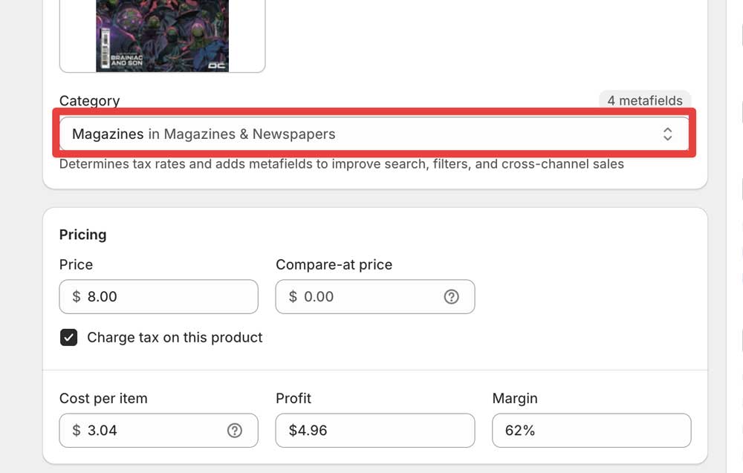Viewport: 743px width, 473px height.
Task: Click the category tax rates description text
Action: coord(341,164)
